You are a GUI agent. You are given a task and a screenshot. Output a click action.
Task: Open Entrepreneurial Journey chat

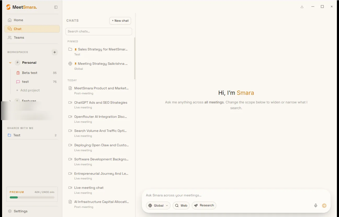pyautogui.click(x=99, y=176)
